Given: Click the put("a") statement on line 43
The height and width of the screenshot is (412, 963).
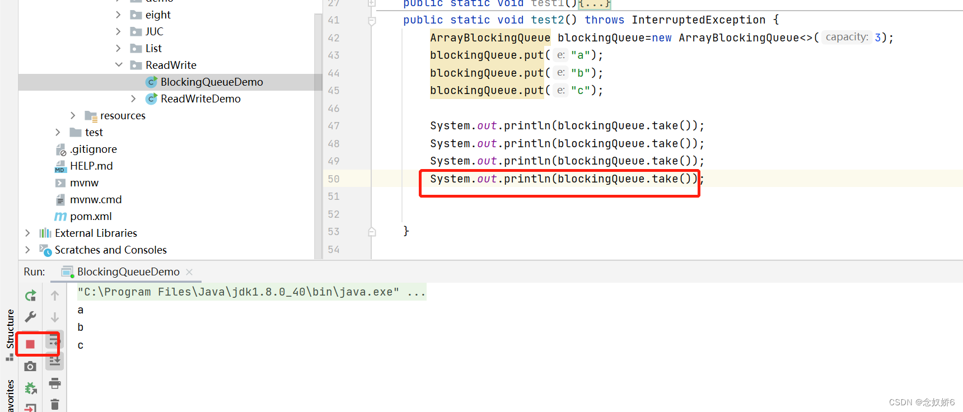Looking at the screenshot, I should point(517,55).
